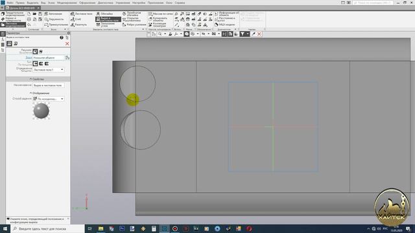Choose the Листовое тело command
The height and width of the screenshot is (233, 415).
82,14
